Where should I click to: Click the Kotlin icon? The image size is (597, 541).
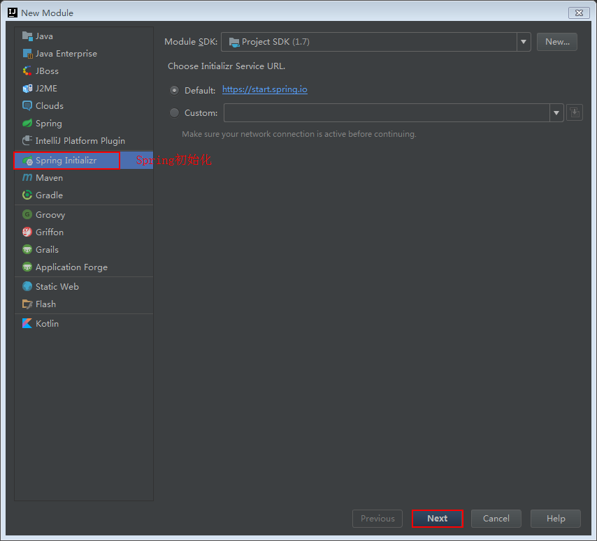click(x=27, y=323)
